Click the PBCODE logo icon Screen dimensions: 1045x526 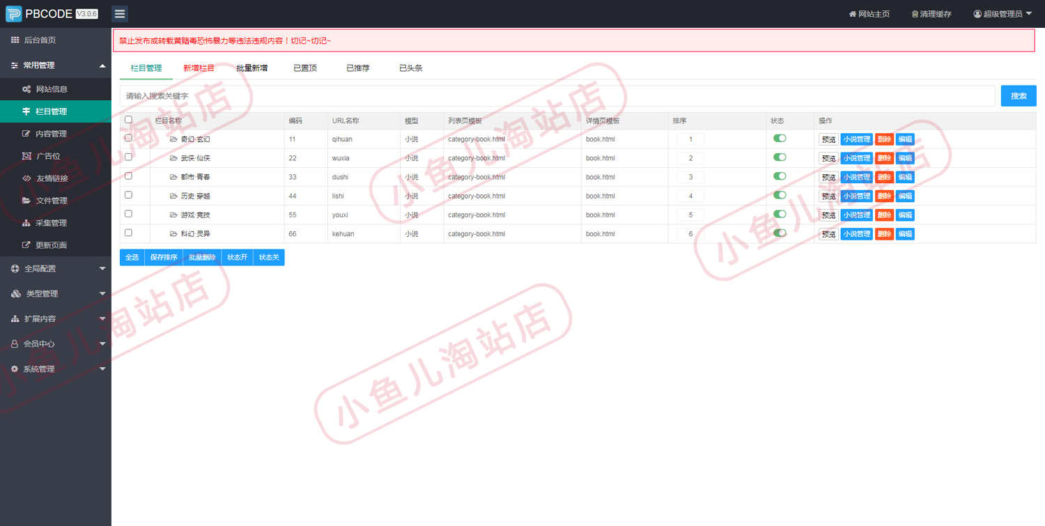point(14,13)
